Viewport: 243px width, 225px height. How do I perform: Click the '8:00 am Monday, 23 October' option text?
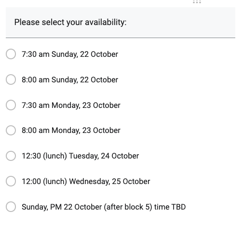pyautogui.click(x=71, y=131)
